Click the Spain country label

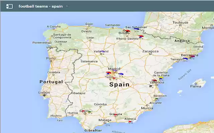tap(119, 84)
